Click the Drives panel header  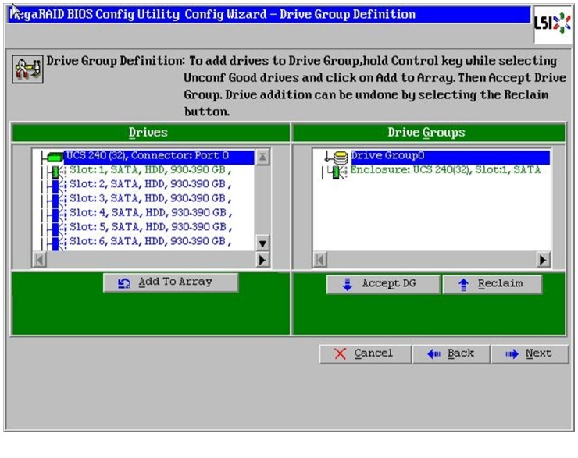[151, 133]
